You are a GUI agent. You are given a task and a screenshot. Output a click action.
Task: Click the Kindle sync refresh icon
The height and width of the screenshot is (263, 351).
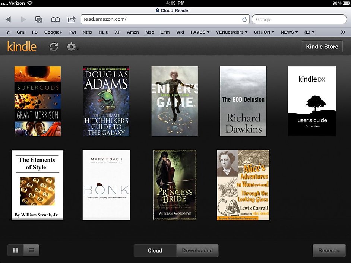point(54,47)
